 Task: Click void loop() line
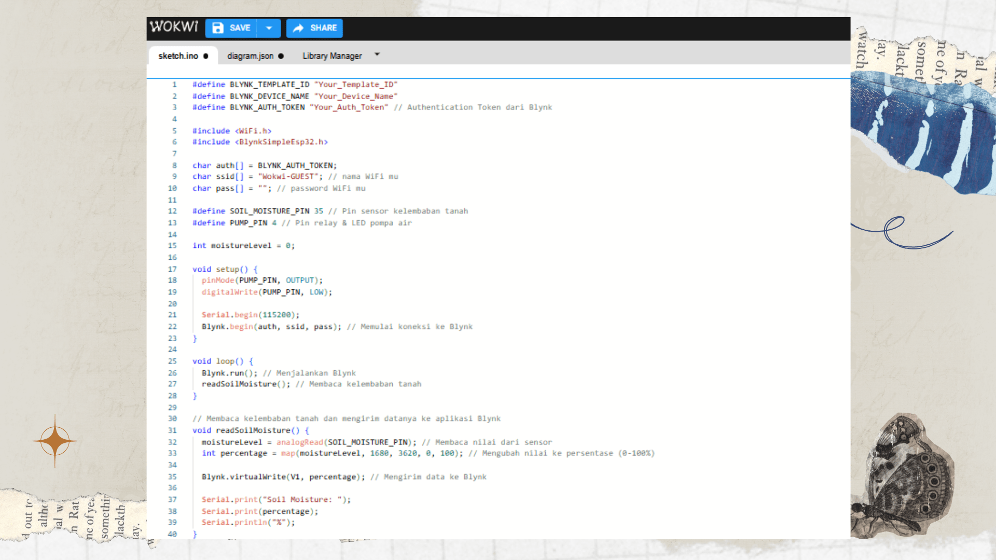coord(223,361)
